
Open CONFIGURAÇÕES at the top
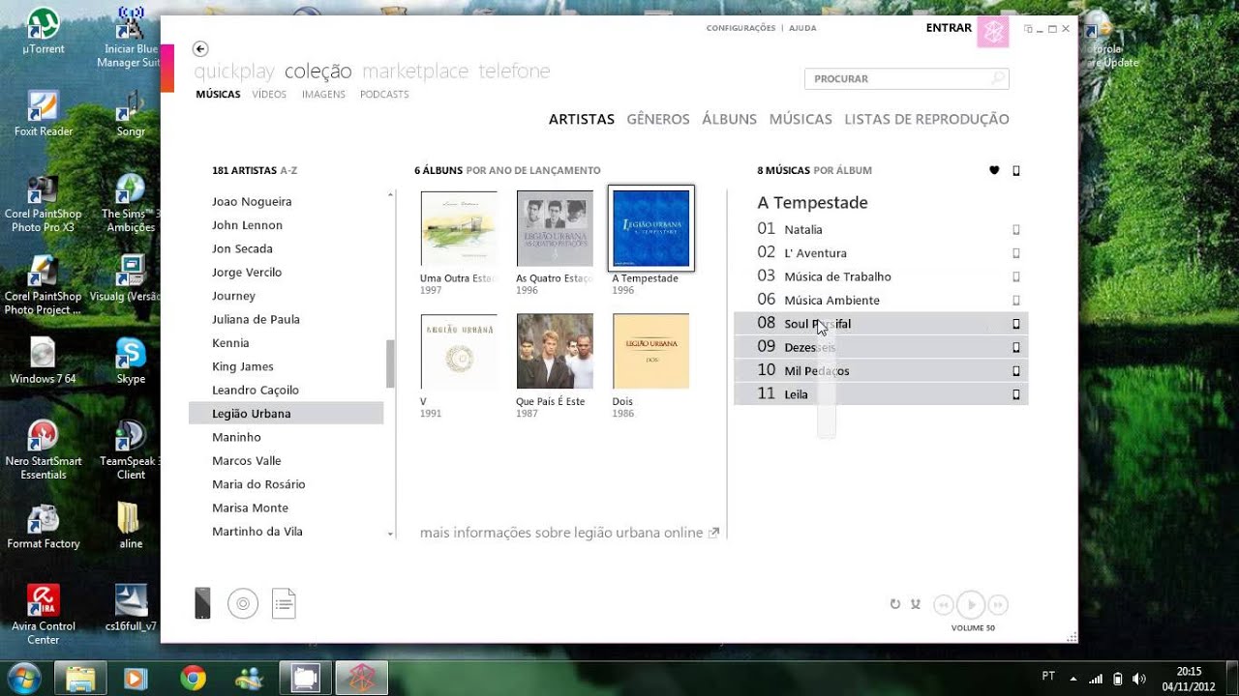[x=740, y=28]
